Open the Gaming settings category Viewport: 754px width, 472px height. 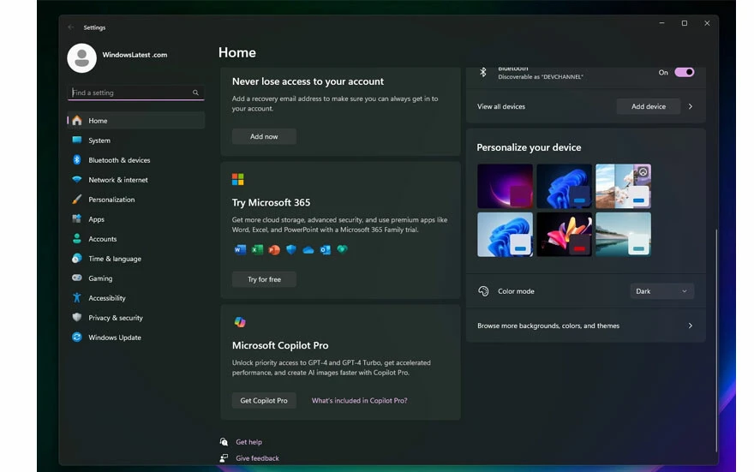[136, 278]
